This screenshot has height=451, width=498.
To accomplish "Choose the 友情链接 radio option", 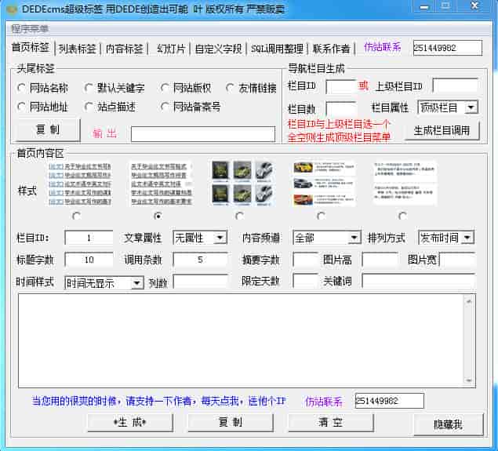I will pos(231,88).
